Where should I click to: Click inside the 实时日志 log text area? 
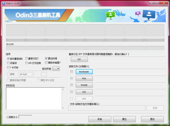(x=33, y=98)
